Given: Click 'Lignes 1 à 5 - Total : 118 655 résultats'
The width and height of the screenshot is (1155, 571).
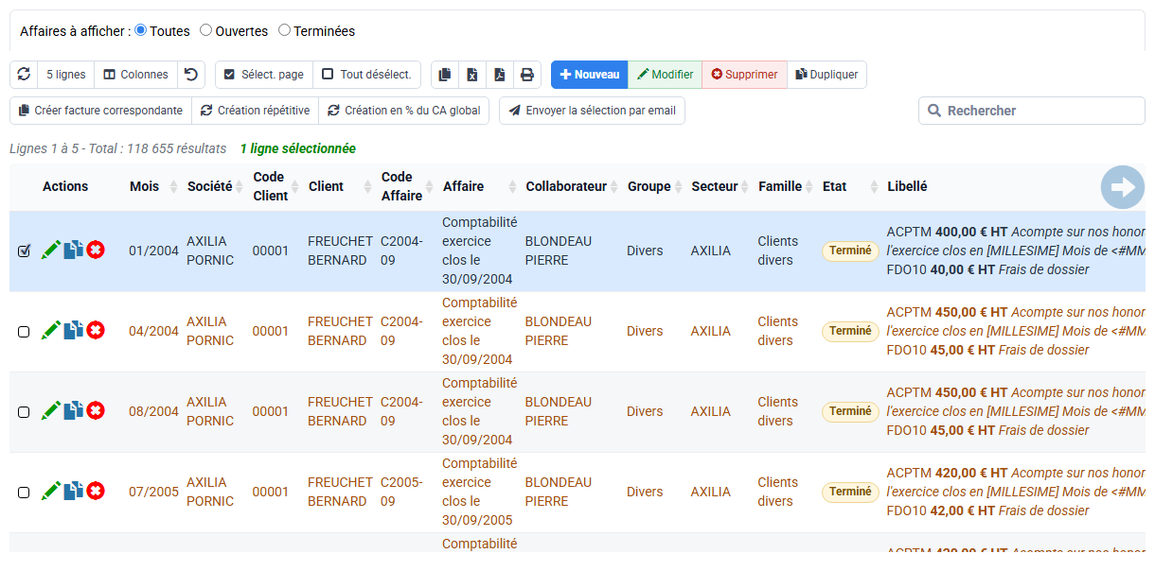Looking at the screenshot, I should (118, 148).
